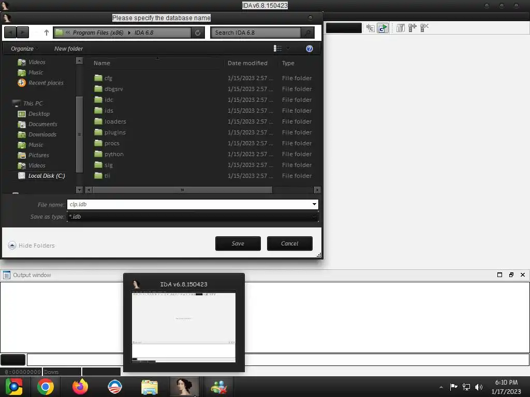
Task: Open the Save as type dropdown
Action: [x=193, y=217]
